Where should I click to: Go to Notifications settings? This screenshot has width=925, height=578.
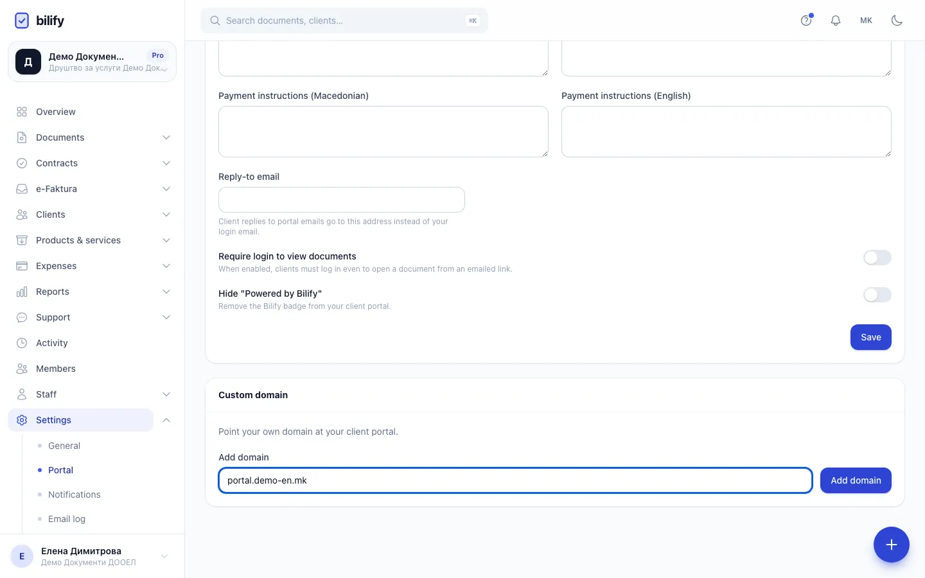point(75,495)
